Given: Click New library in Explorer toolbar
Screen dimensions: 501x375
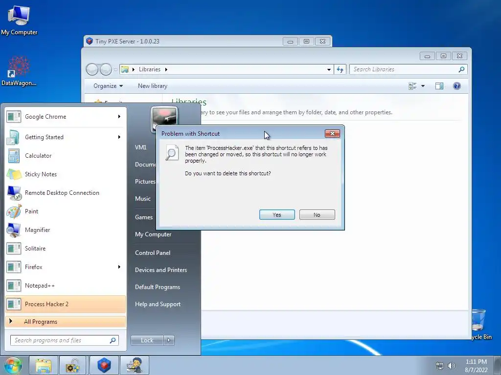Looking at the screenshot, I should tap(153, 86).
